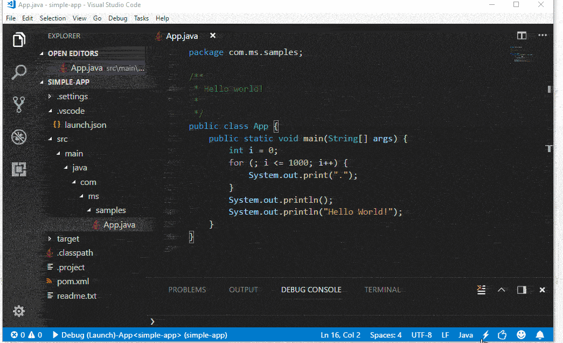Click Ln 16, Col 2 in status bar

(x=340, y=335)
